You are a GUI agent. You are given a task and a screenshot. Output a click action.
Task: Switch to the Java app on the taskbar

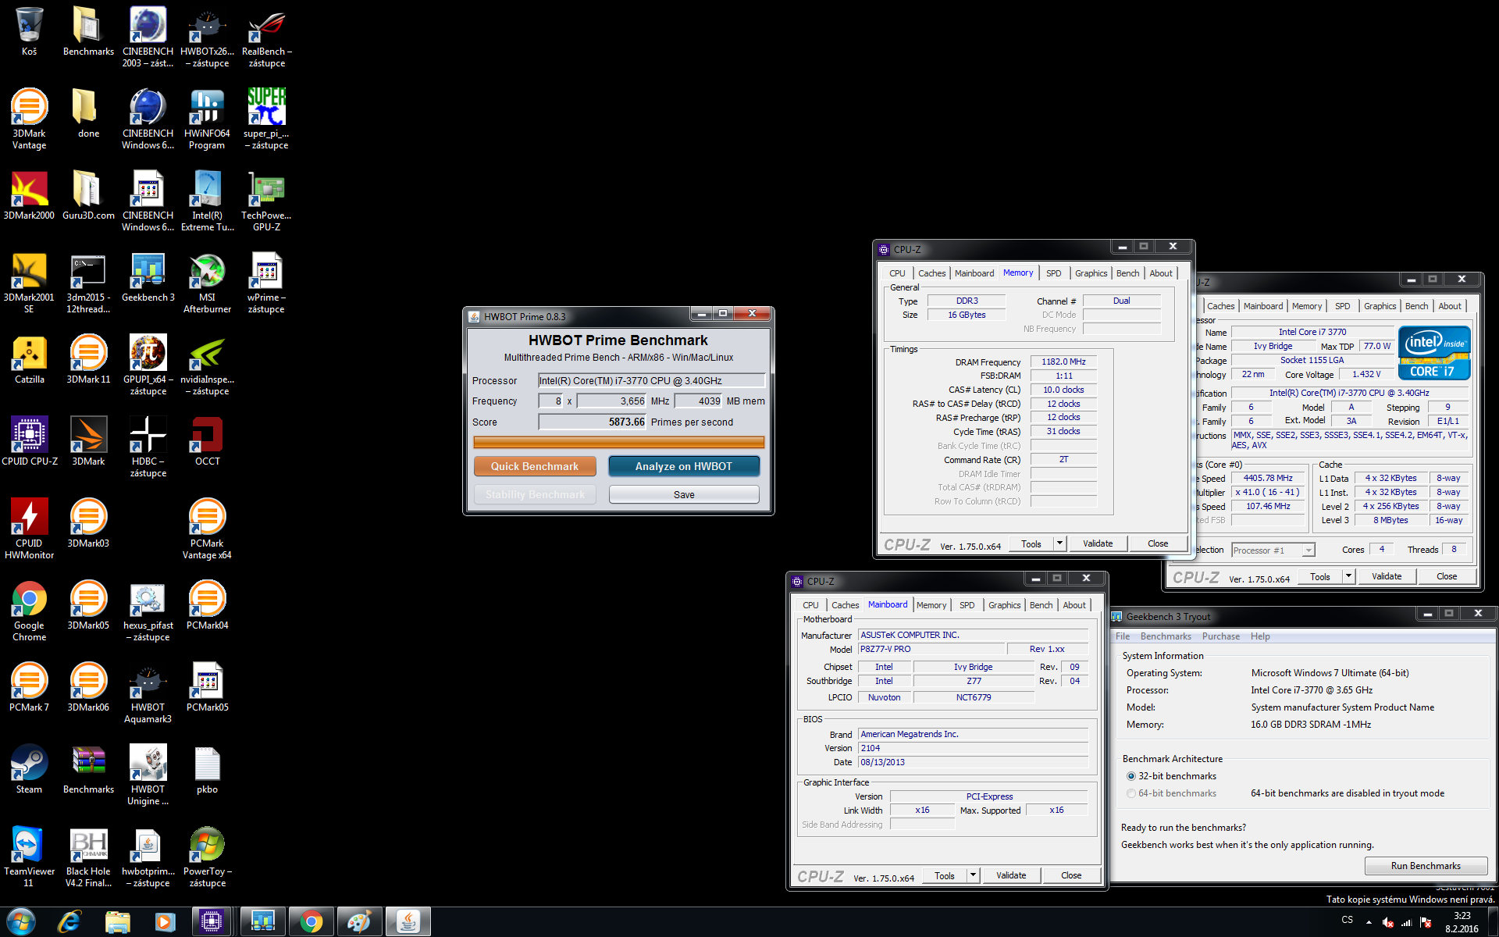pos(408,921)
